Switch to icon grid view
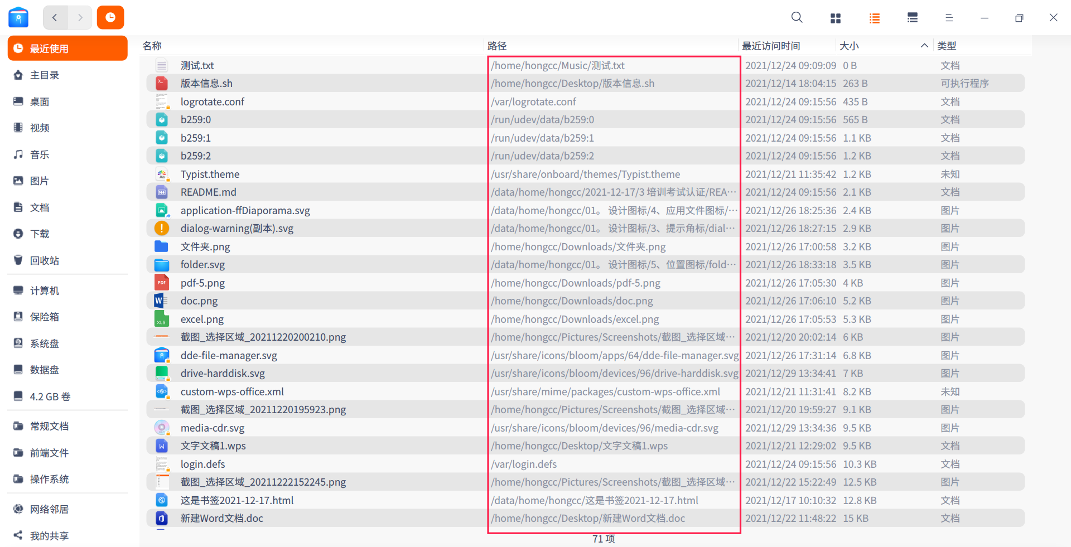This screenshot has height=547, width=1071. click(x=835, y=18)
